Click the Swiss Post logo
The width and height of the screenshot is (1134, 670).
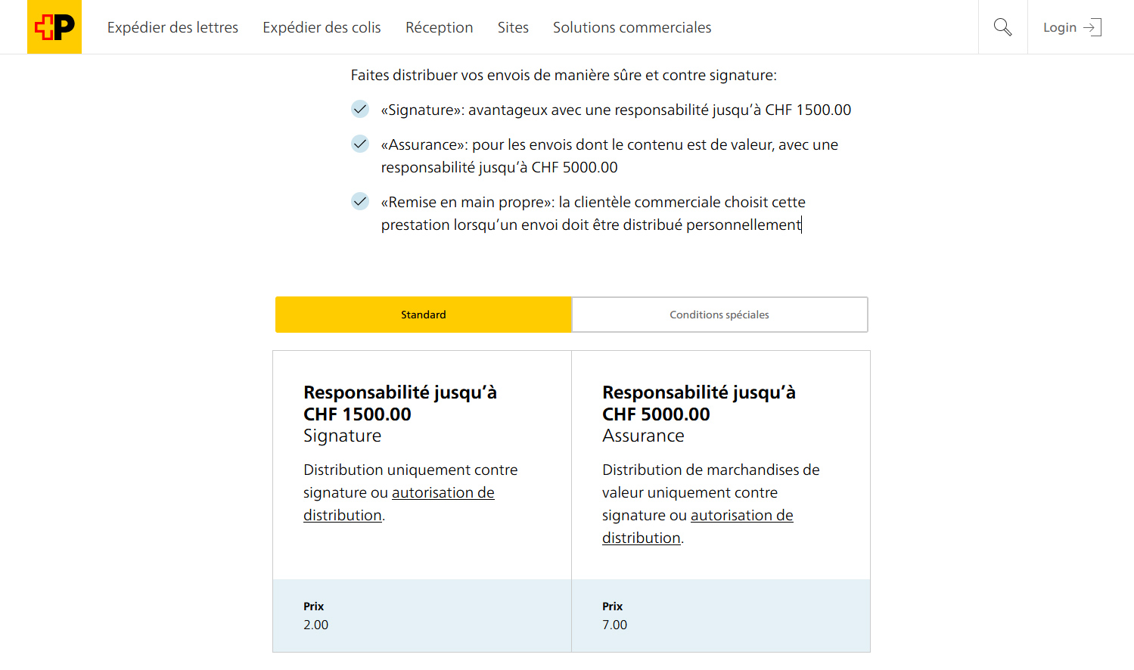point(54,27)
